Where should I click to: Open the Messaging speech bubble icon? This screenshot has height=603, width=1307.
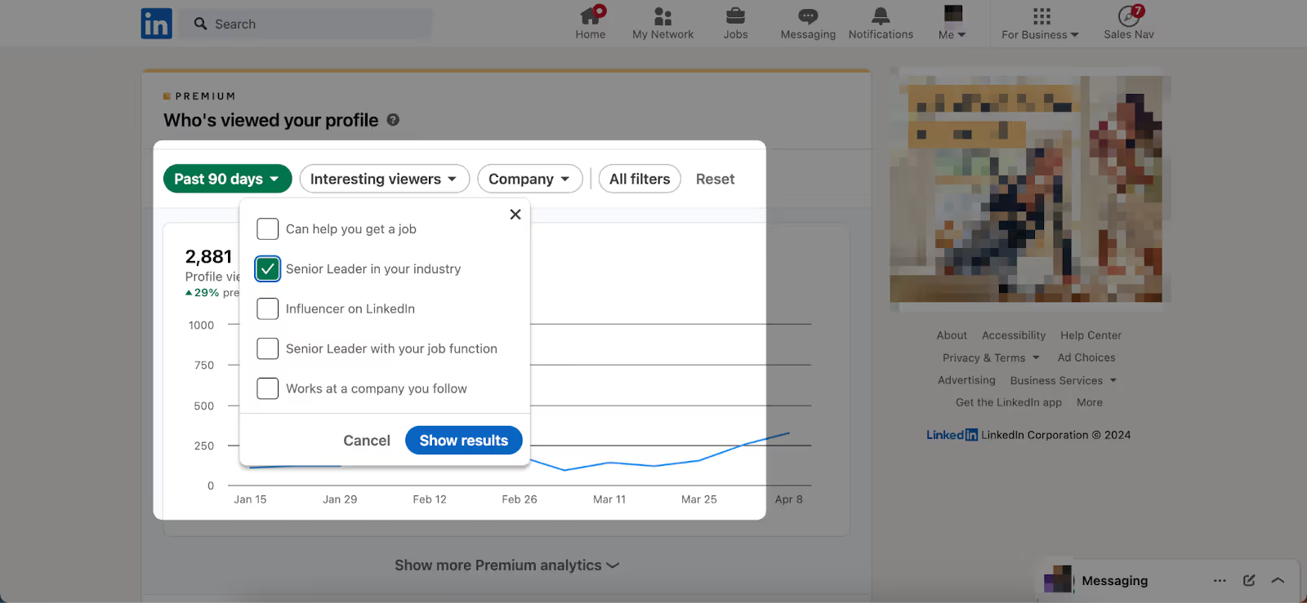808,16
